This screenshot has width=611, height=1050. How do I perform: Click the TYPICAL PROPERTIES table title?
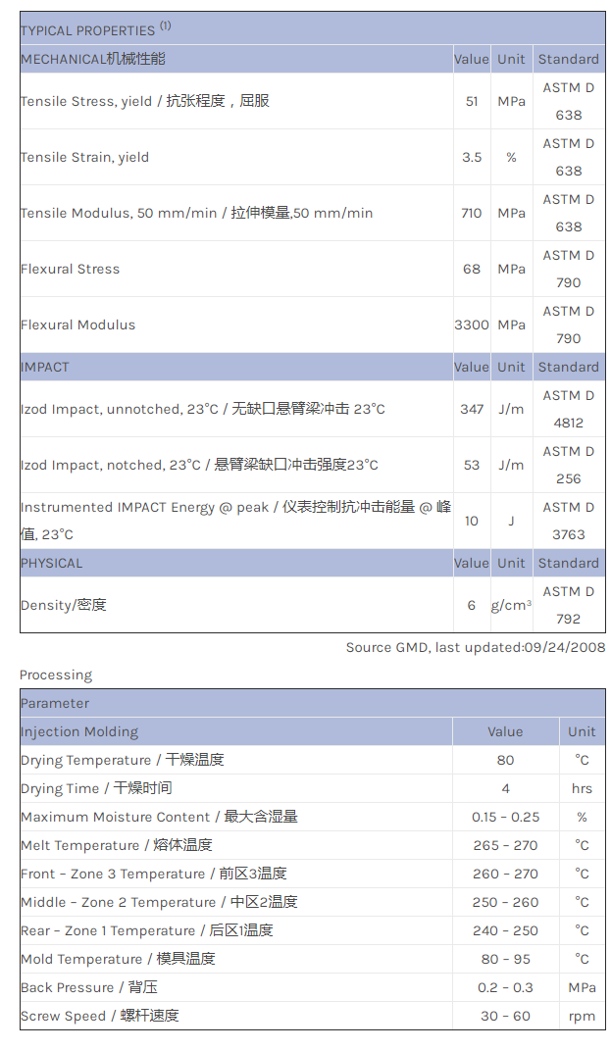88,29
